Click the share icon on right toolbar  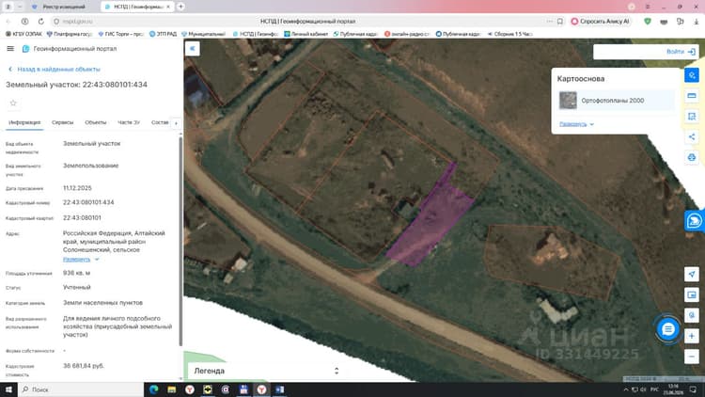click(692, 136)
